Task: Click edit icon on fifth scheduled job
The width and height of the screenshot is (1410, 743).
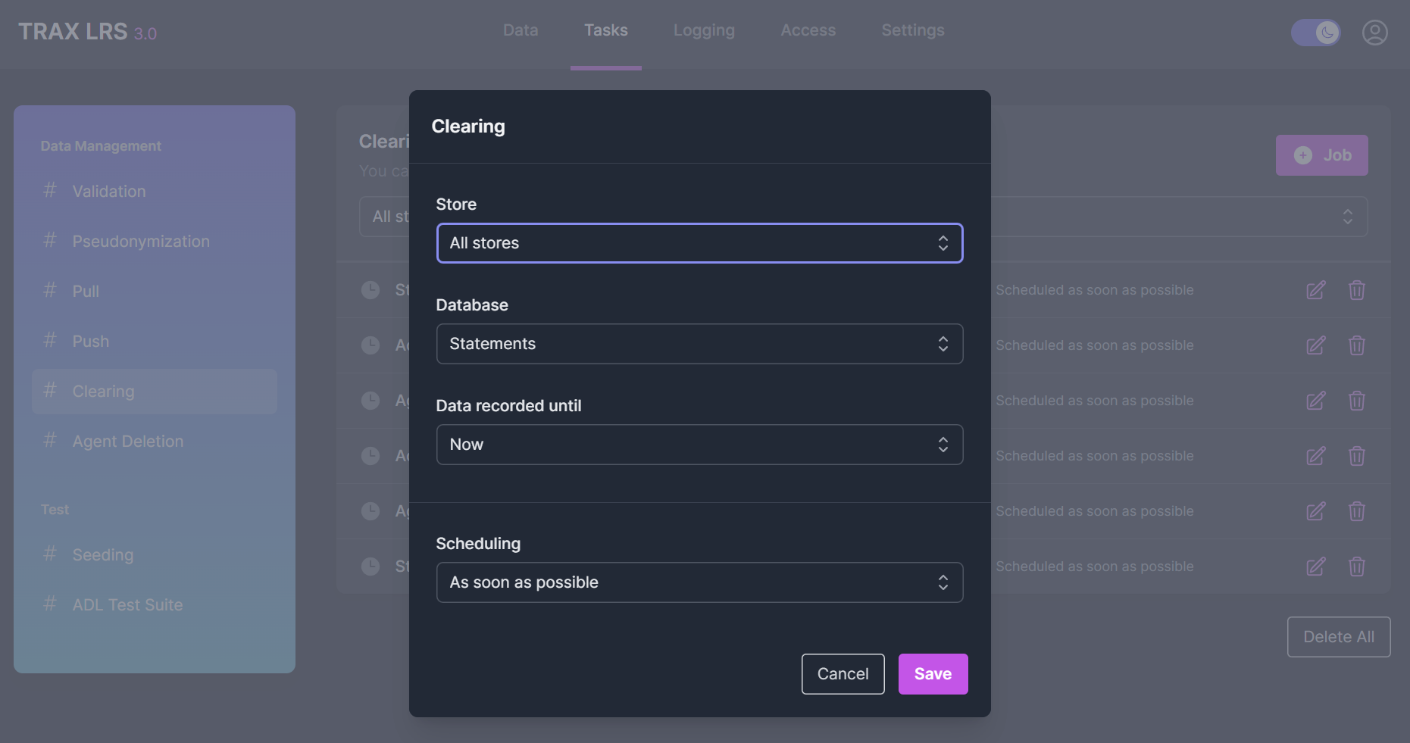Action: (x=1316, y=511)
